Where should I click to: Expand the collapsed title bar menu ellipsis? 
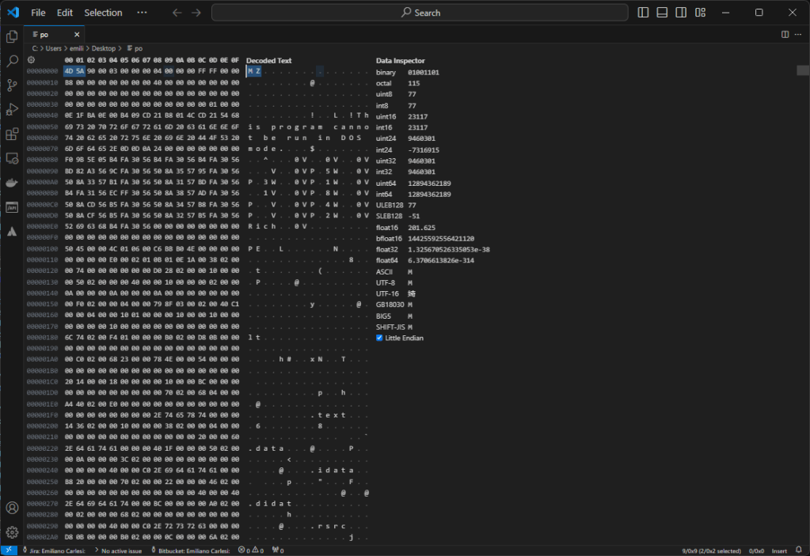coord(142,13)
